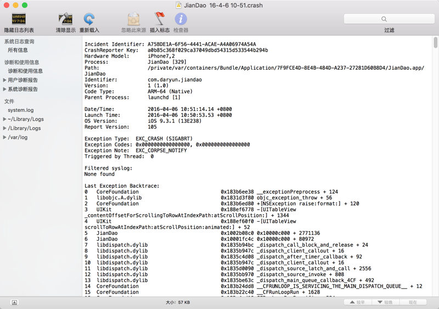Click the exception type EXC_CRASH (SIGABRT)
The height and width of the screenshot is (309, 439).
click(x=164, y=138)
